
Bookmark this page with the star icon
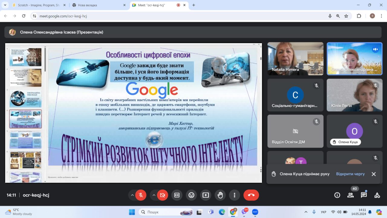coord(346,16)
